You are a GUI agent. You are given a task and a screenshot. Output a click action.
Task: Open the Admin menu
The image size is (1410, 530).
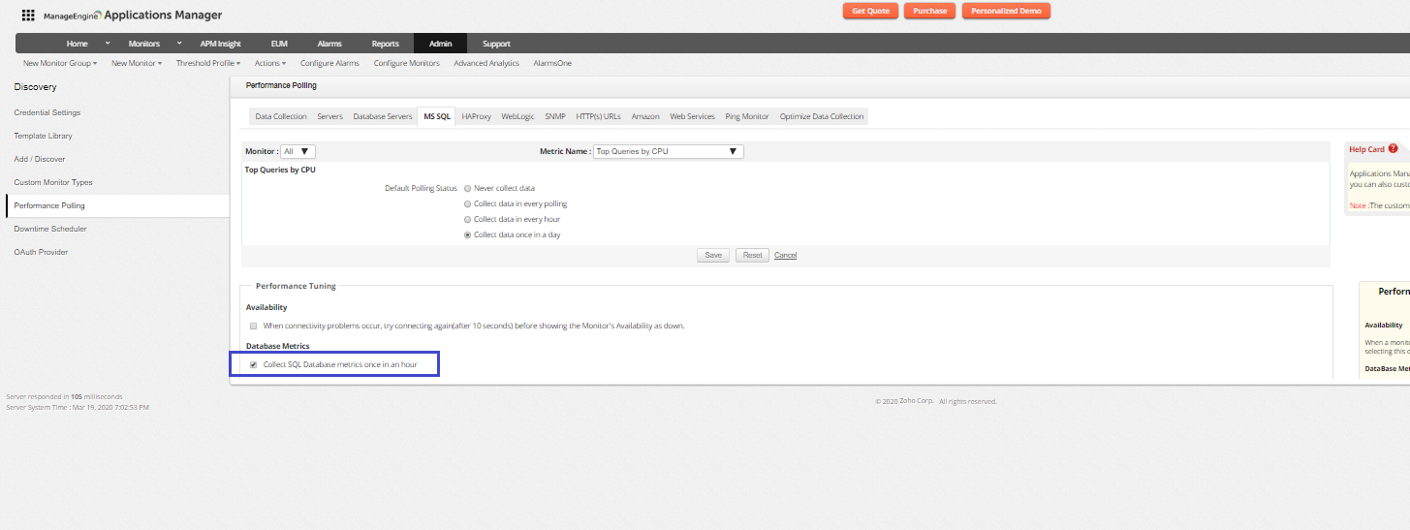coord(440,44)
